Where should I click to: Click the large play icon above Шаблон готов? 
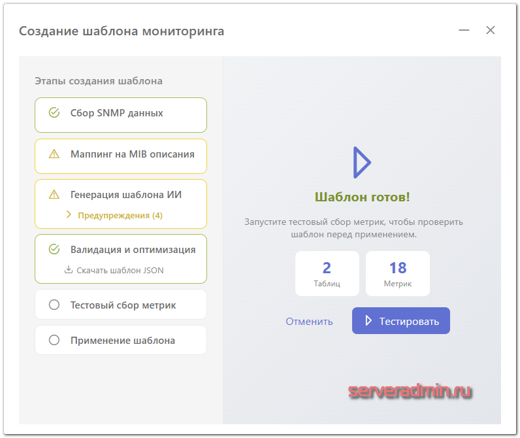[361, 162]
